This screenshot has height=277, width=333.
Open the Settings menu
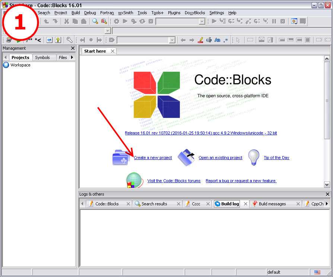[217, 13]
